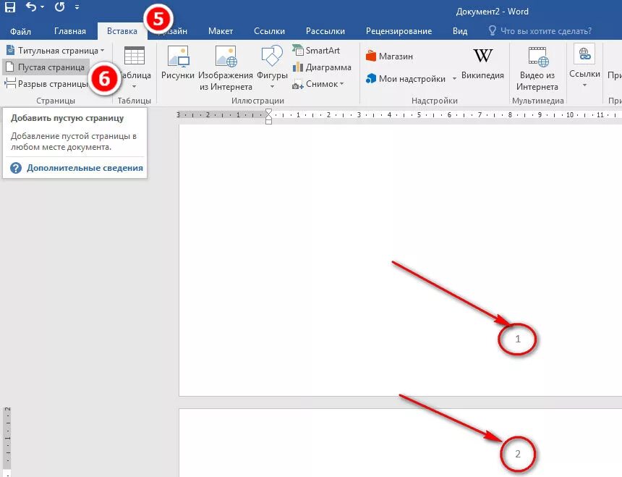Click the lightbulb Tell Me icon

pos(493,30)
